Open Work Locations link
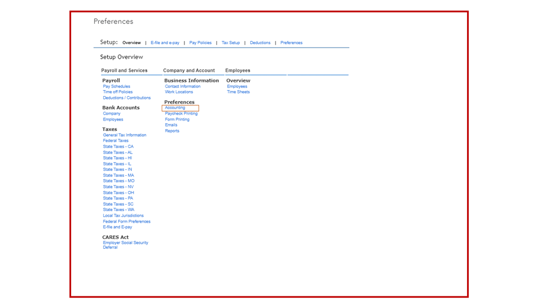Viewport: 542px width, 305px height. [178, 92]
